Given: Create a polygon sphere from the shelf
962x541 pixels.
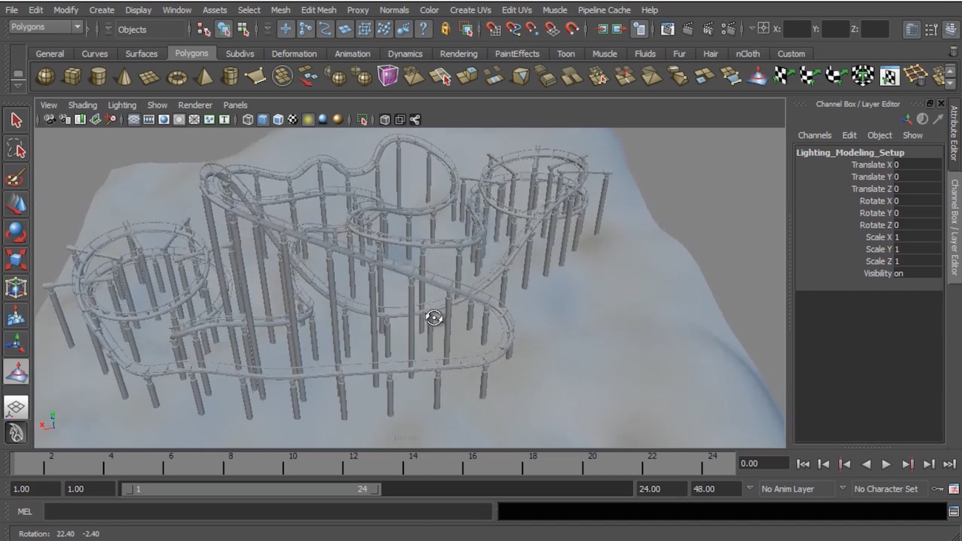Looking at the screenshot, I should coord(46,76).
